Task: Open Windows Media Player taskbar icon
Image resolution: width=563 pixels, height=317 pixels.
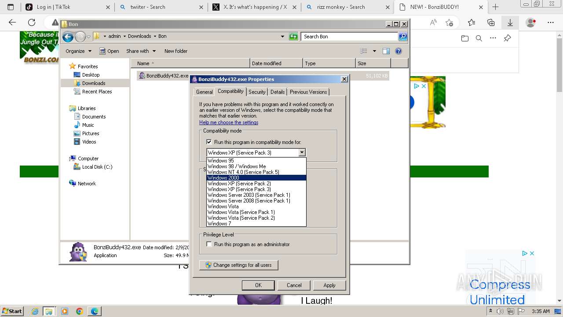Action: [65, 311]
